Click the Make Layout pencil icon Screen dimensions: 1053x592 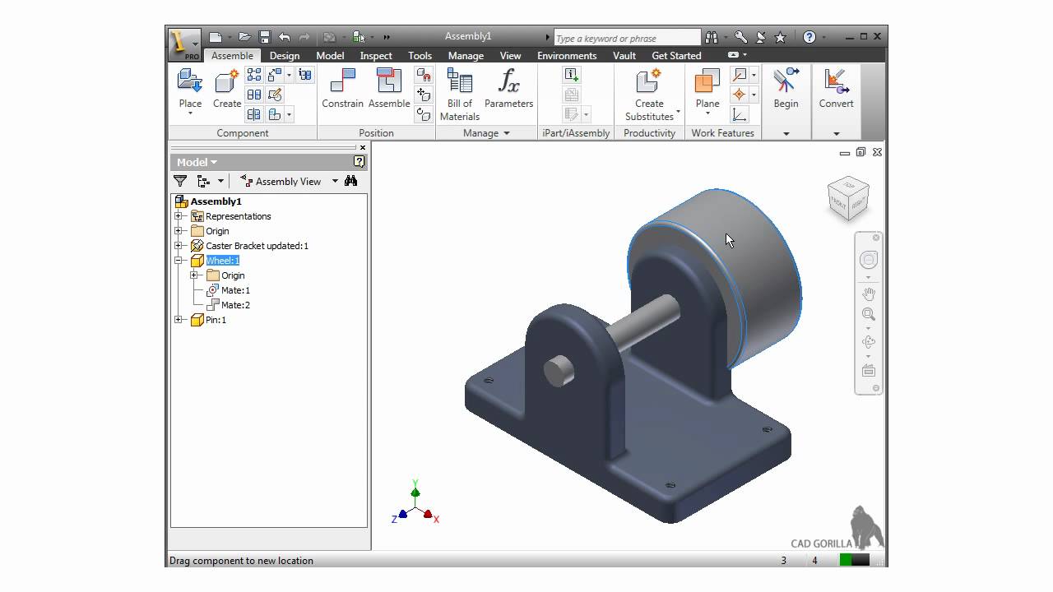coord(275,95)
